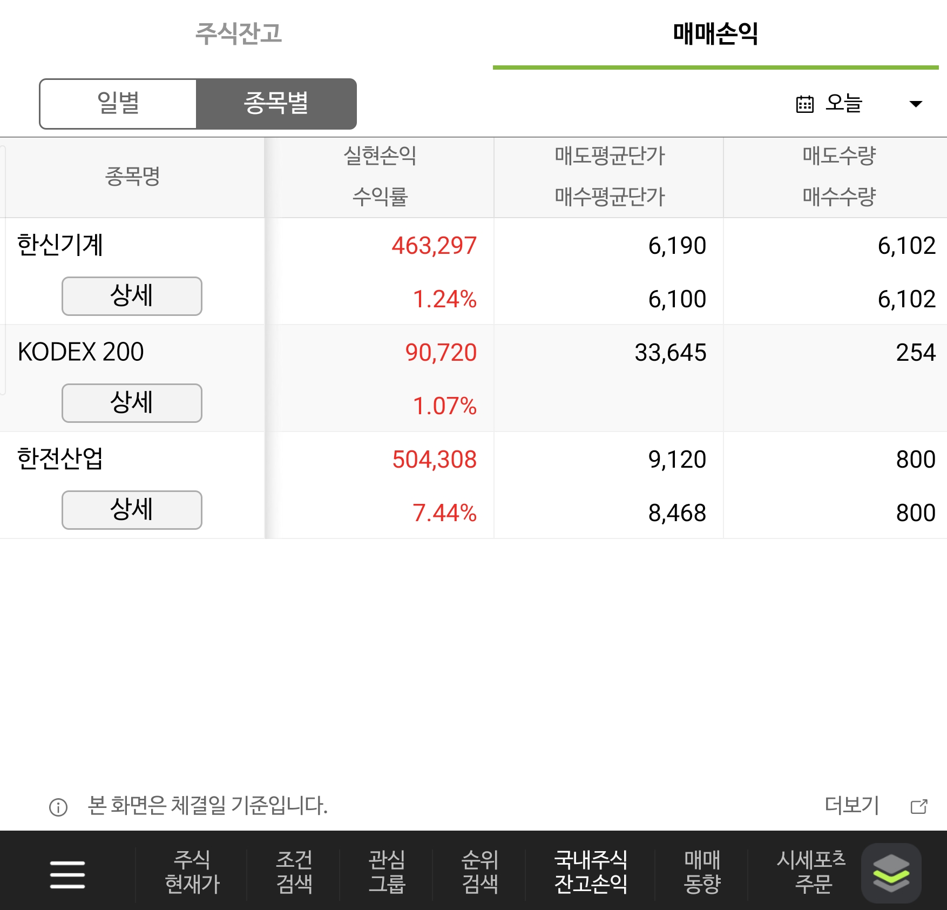Click realized profit 463,297
947x910 pixels.
[434, 246]
